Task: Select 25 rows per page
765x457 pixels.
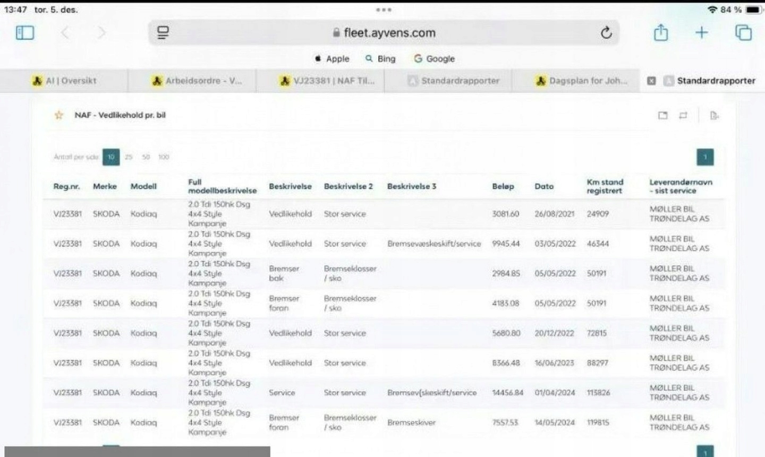Action: click(x=129, y=157)
